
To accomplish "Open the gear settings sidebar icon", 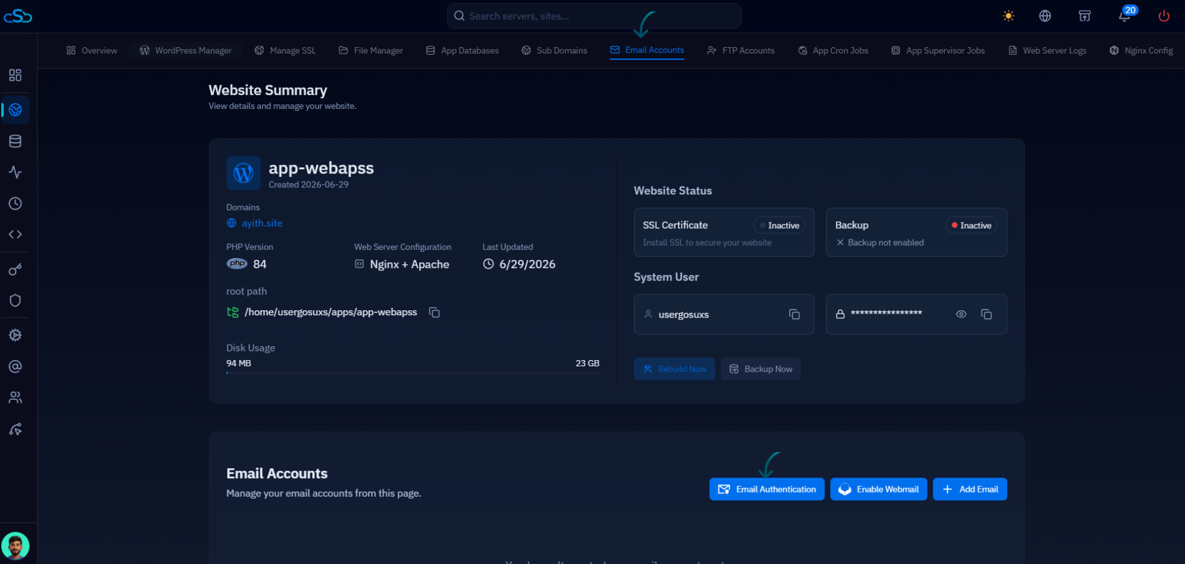I will [x=16, y=335].
